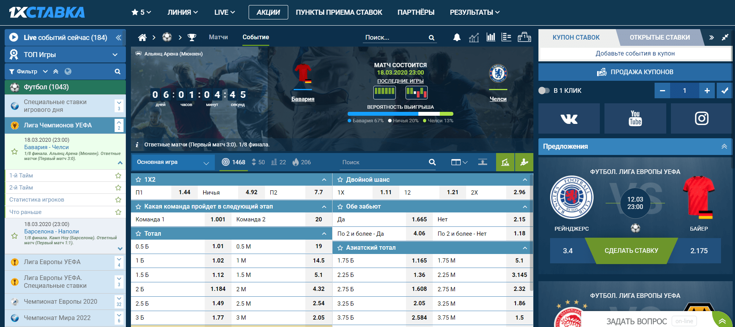This screenshot has width=735, height=327.
Task: Favorite the Статистика игроков row
Action: pos(118,200)
